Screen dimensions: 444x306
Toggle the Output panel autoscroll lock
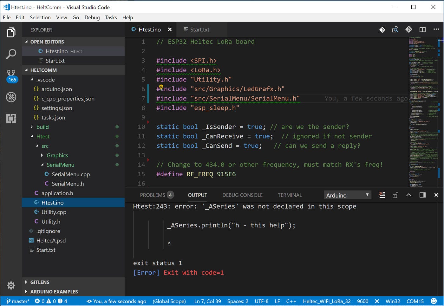coord(395,195)
